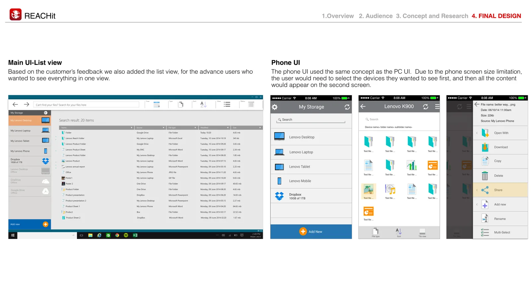Click the back arrow in the desktop toolbar
Screen dimensions: 531x299
pos(15,104)
